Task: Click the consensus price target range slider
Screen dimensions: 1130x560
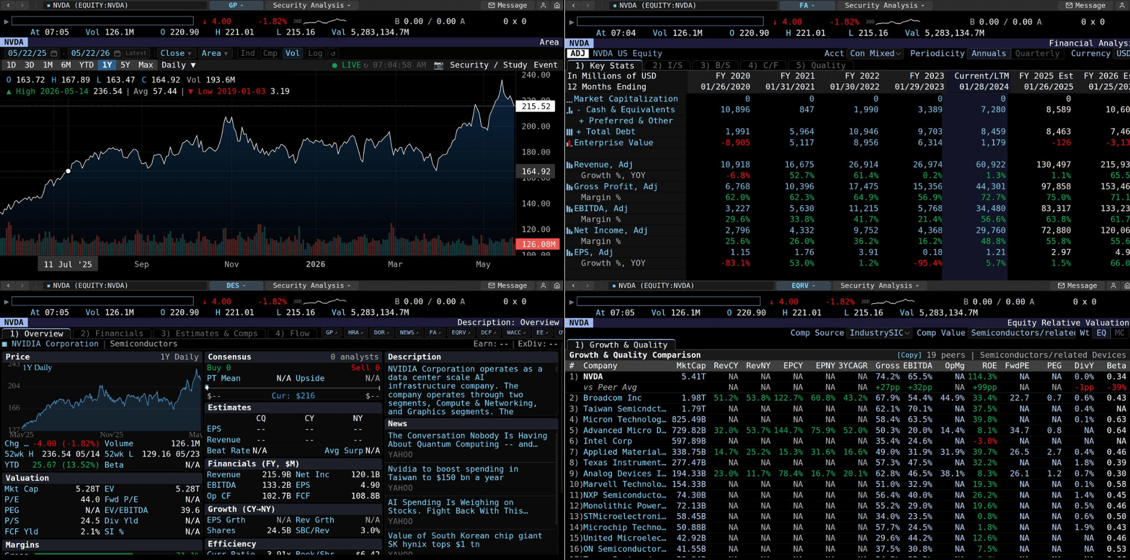Action: [x=293, y=388]
